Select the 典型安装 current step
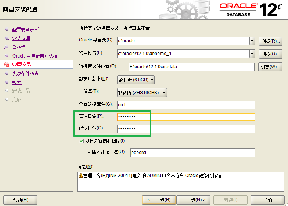288x206 pixels. tap(22, 65)
